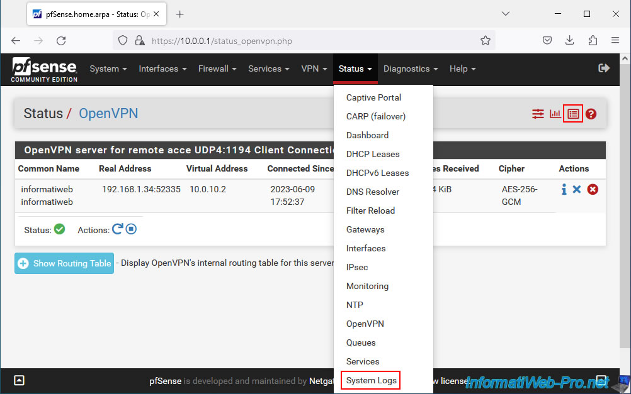Viewport: 631px width, 394px height.
Task: Bookmark this page with star icon
Action: click(486, 41)
